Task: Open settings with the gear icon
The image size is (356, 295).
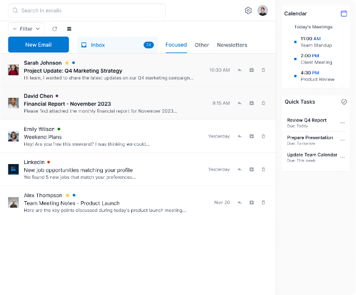Action: coord(248,11)
